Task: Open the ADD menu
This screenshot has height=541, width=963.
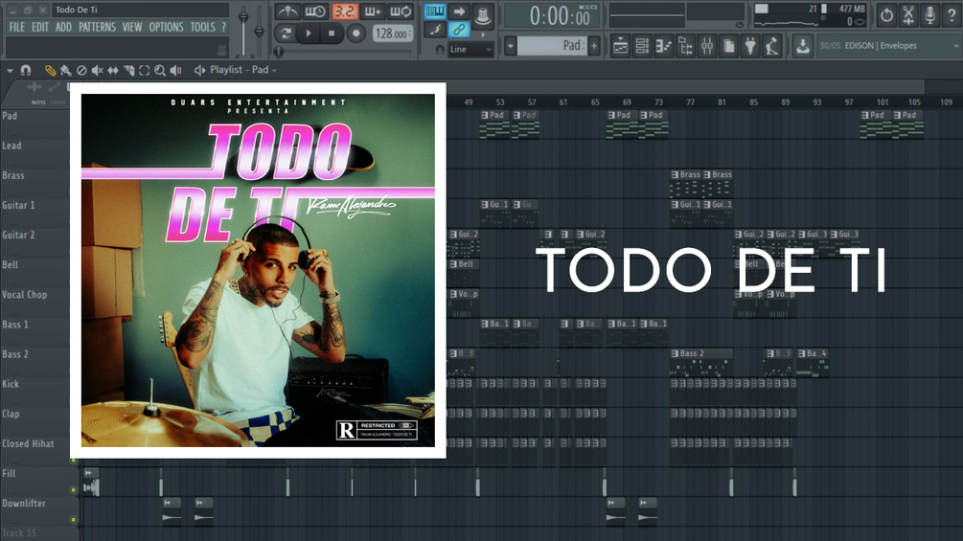Action: click(x=63, y=27)
